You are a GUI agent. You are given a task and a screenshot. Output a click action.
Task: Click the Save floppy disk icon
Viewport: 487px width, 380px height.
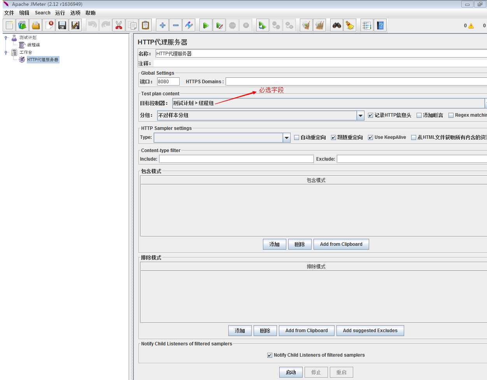62,25
